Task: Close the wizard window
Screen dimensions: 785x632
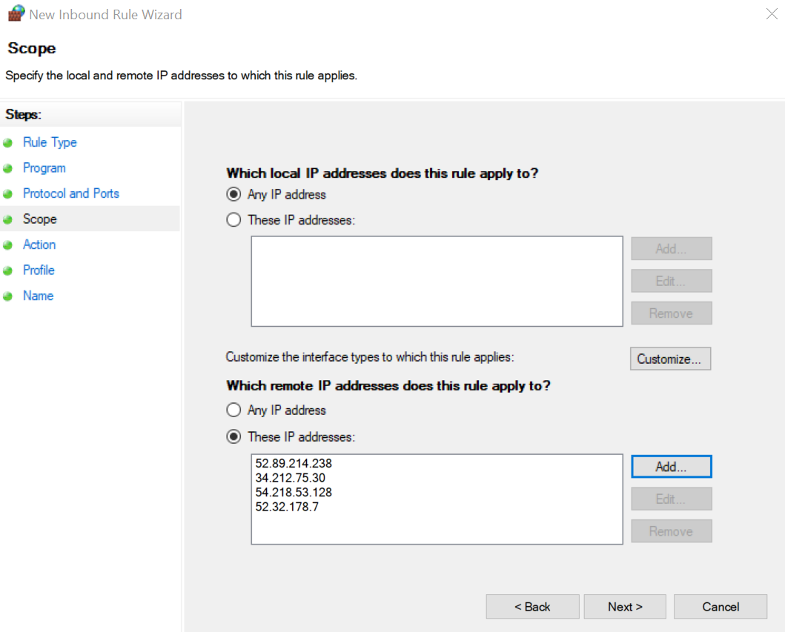Action: 772,14
